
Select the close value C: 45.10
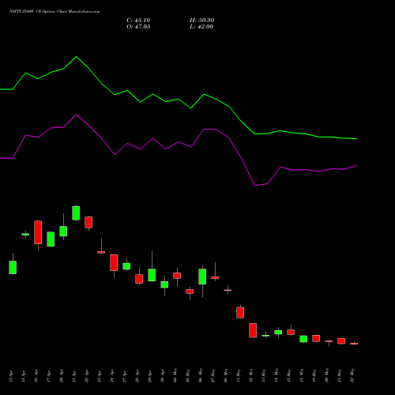click(138, 21)
